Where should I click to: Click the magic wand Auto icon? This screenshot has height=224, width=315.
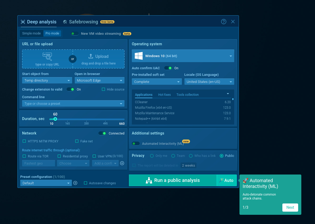(221, 180)
